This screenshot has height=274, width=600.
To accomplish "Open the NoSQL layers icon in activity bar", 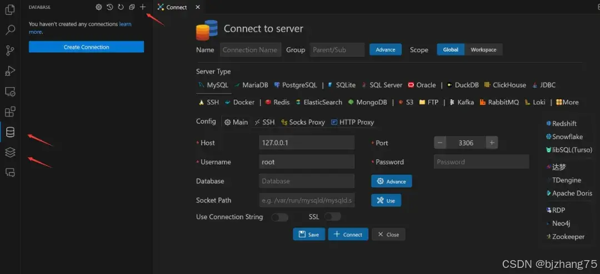I will (x=10, y=153).
